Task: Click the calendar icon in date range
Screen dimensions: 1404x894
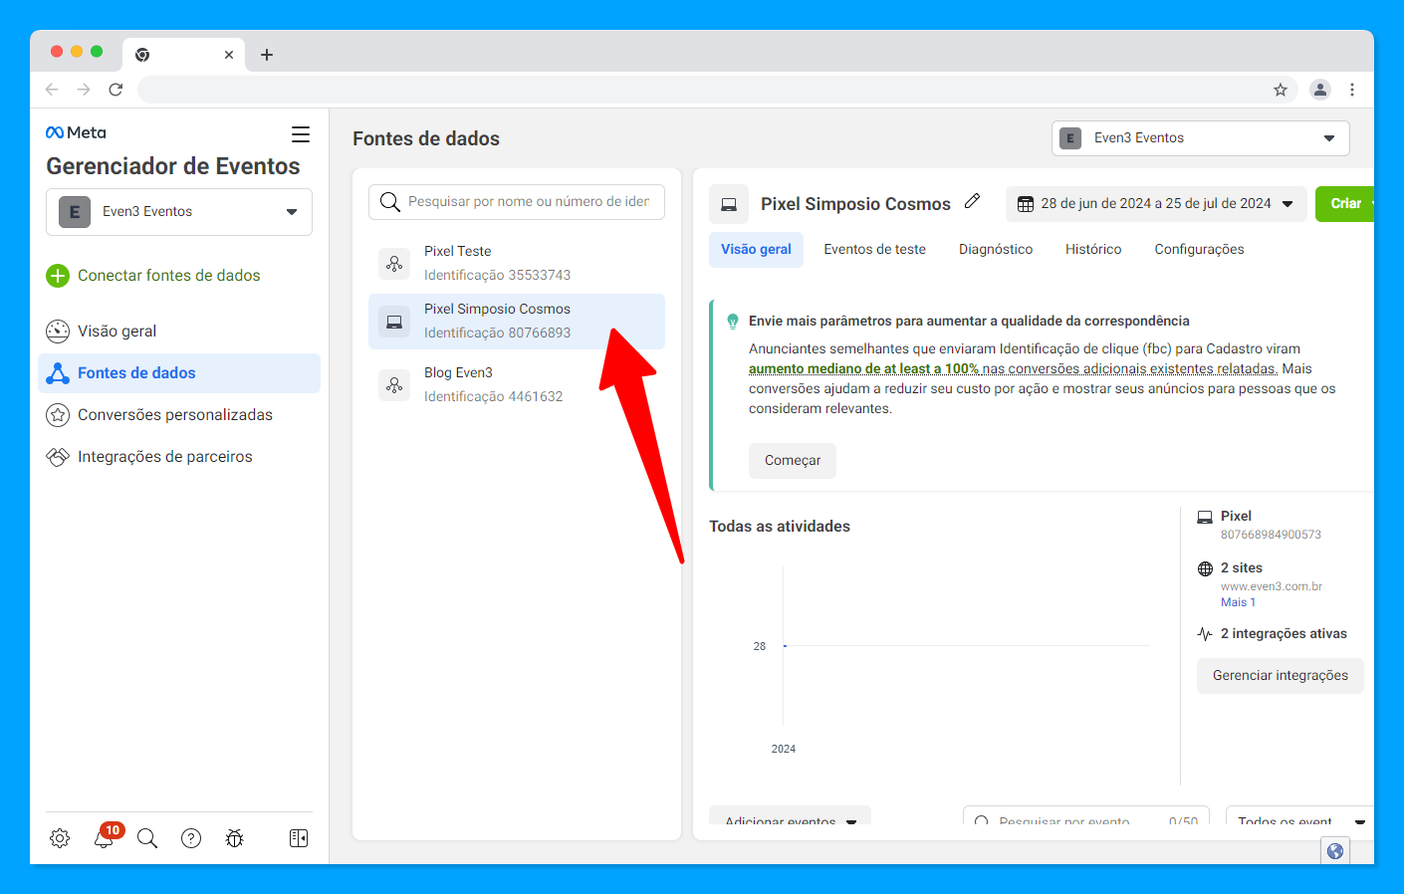Action: pyautogui.click(x=1026, y=204)
